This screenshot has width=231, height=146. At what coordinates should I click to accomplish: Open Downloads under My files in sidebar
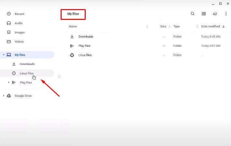27,64
